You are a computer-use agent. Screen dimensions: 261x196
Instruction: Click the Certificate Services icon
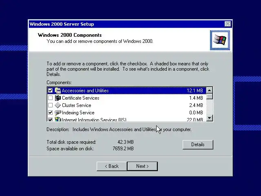click(x=58, y=98)
